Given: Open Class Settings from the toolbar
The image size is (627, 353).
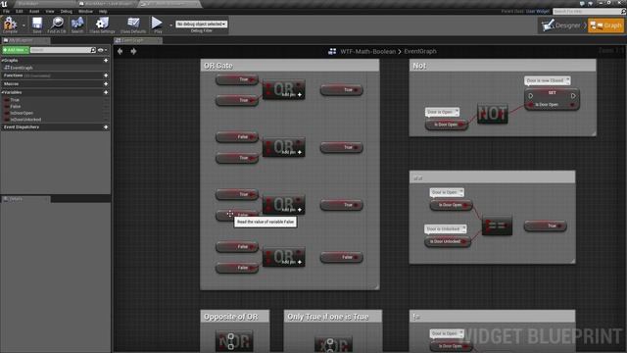Looking at the screenshot, I should point(102,25).
